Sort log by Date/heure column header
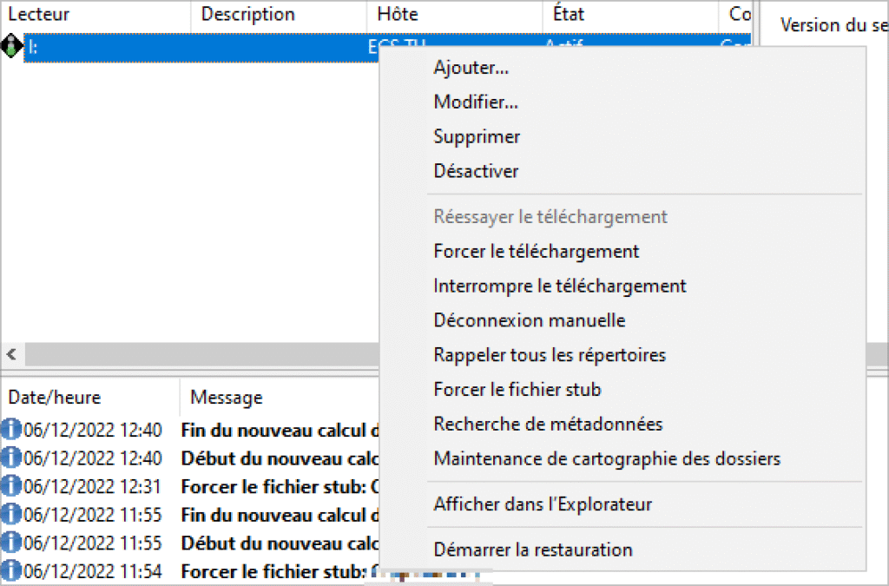The height and width of the screenshot is (586, 889). (55, 398)
